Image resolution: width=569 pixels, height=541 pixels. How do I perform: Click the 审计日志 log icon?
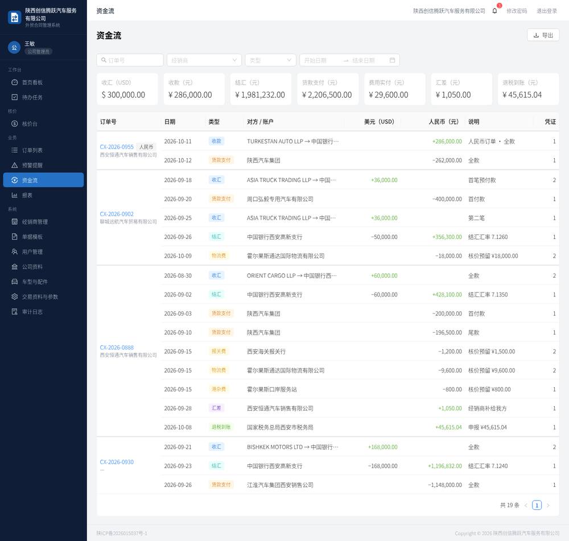pyautogui.click(x=15, y=312)
